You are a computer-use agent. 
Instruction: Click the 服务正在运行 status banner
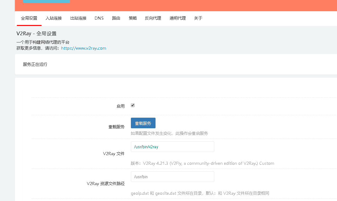[x=34, y=64]
